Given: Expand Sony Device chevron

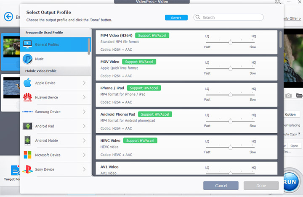Looking at the screenshot, I should (x=84, y=169).
